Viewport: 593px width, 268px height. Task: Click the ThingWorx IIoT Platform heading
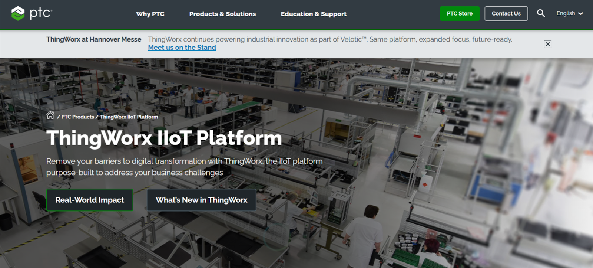pos(164,138)
